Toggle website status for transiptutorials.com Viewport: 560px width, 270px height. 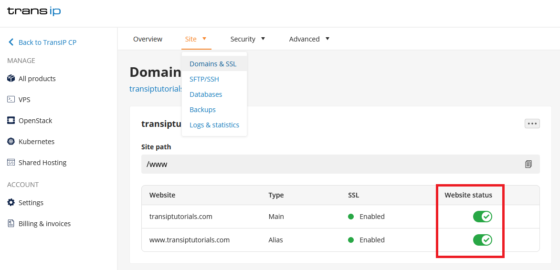[483, 217]
